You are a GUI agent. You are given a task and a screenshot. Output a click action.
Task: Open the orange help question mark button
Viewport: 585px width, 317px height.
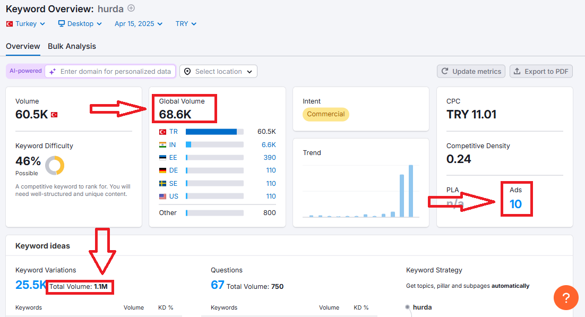(x=566, y=297)
